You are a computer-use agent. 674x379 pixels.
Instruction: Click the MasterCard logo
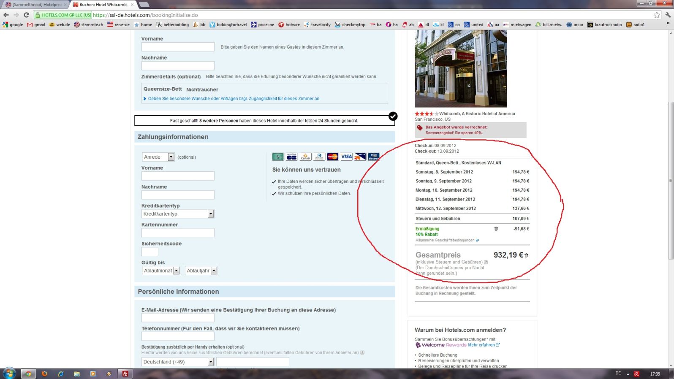point(333,157)
